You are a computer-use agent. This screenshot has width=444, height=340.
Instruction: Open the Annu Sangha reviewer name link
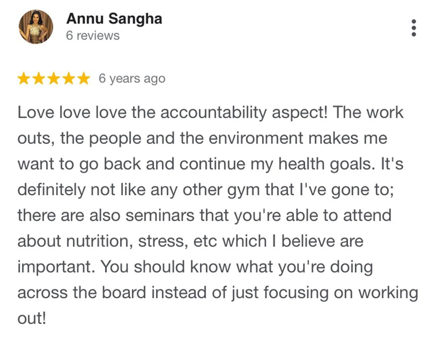[x=114, y=19]
